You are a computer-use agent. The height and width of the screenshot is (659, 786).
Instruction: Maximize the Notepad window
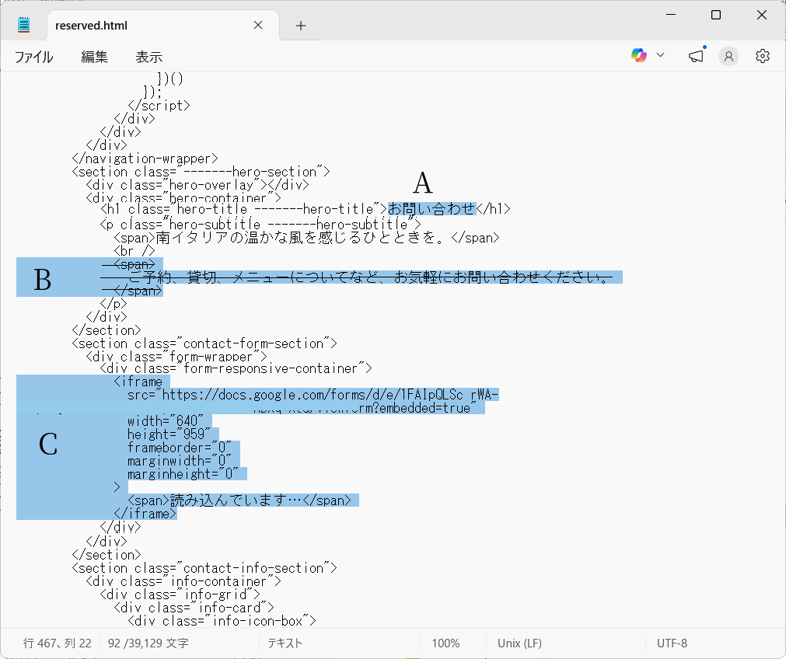point(716,15)
